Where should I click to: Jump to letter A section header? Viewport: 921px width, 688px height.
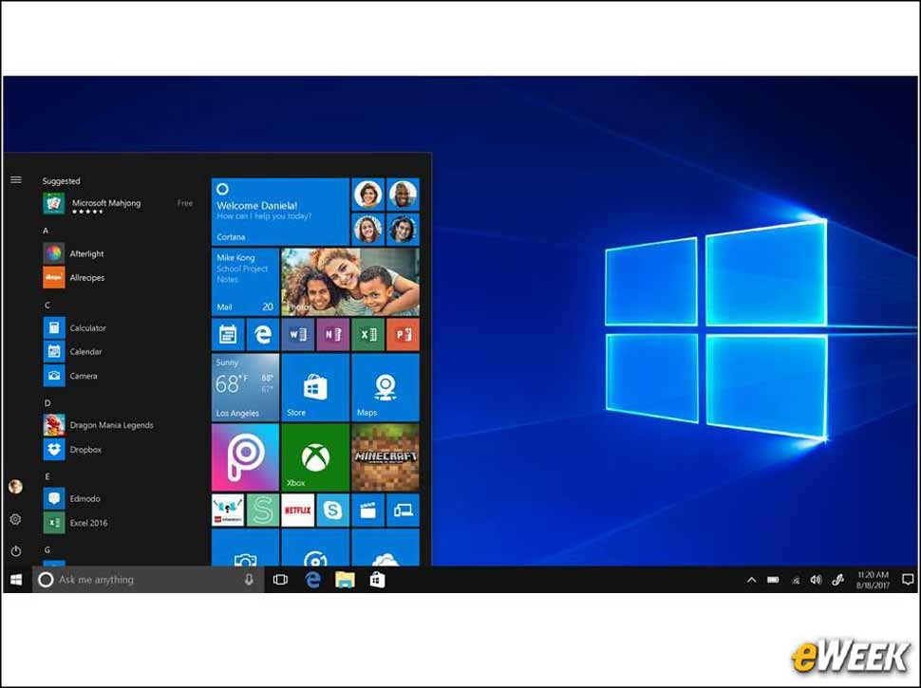(x=46, y=231)
